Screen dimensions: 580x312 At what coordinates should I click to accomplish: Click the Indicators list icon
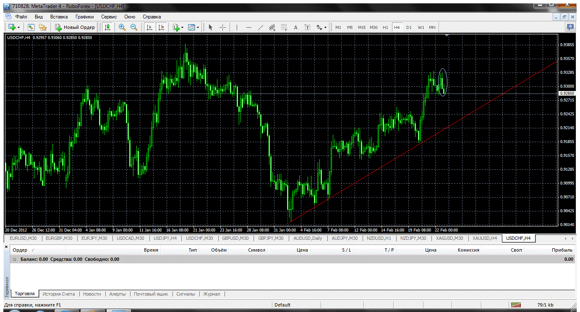(x=176, y=27)
